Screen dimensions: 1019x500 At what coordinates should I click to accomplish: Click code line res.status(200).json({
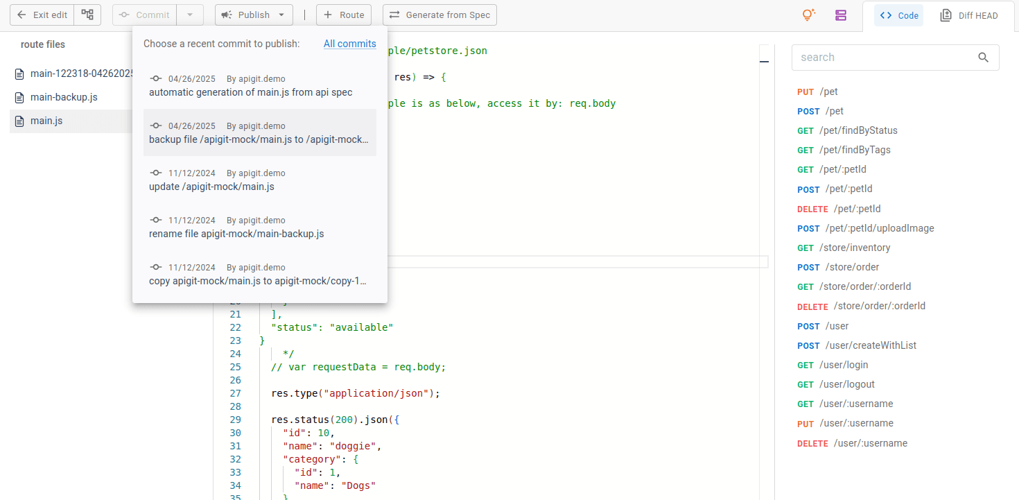click(336, 420)
